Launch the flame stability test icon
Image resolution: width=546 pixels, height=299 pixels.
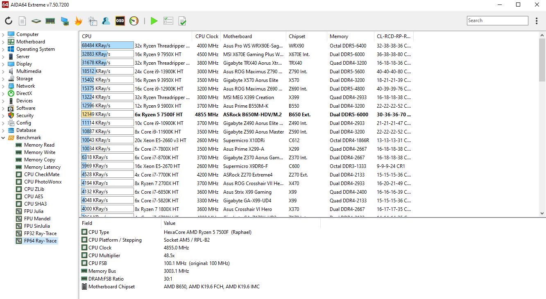point(78,21)
